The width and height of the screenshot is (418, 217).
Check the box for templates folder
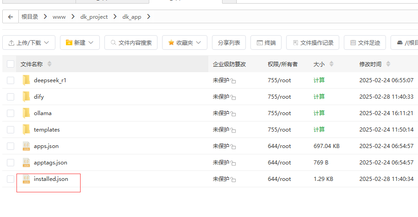[x=11, y=130]
